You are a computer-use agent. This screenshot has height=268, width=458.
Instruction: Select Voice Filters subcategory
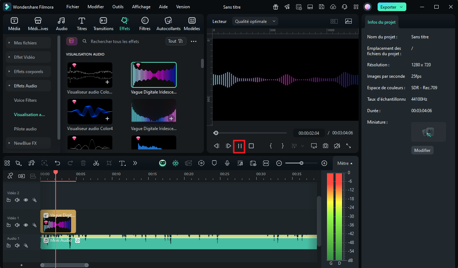[25, 100]
